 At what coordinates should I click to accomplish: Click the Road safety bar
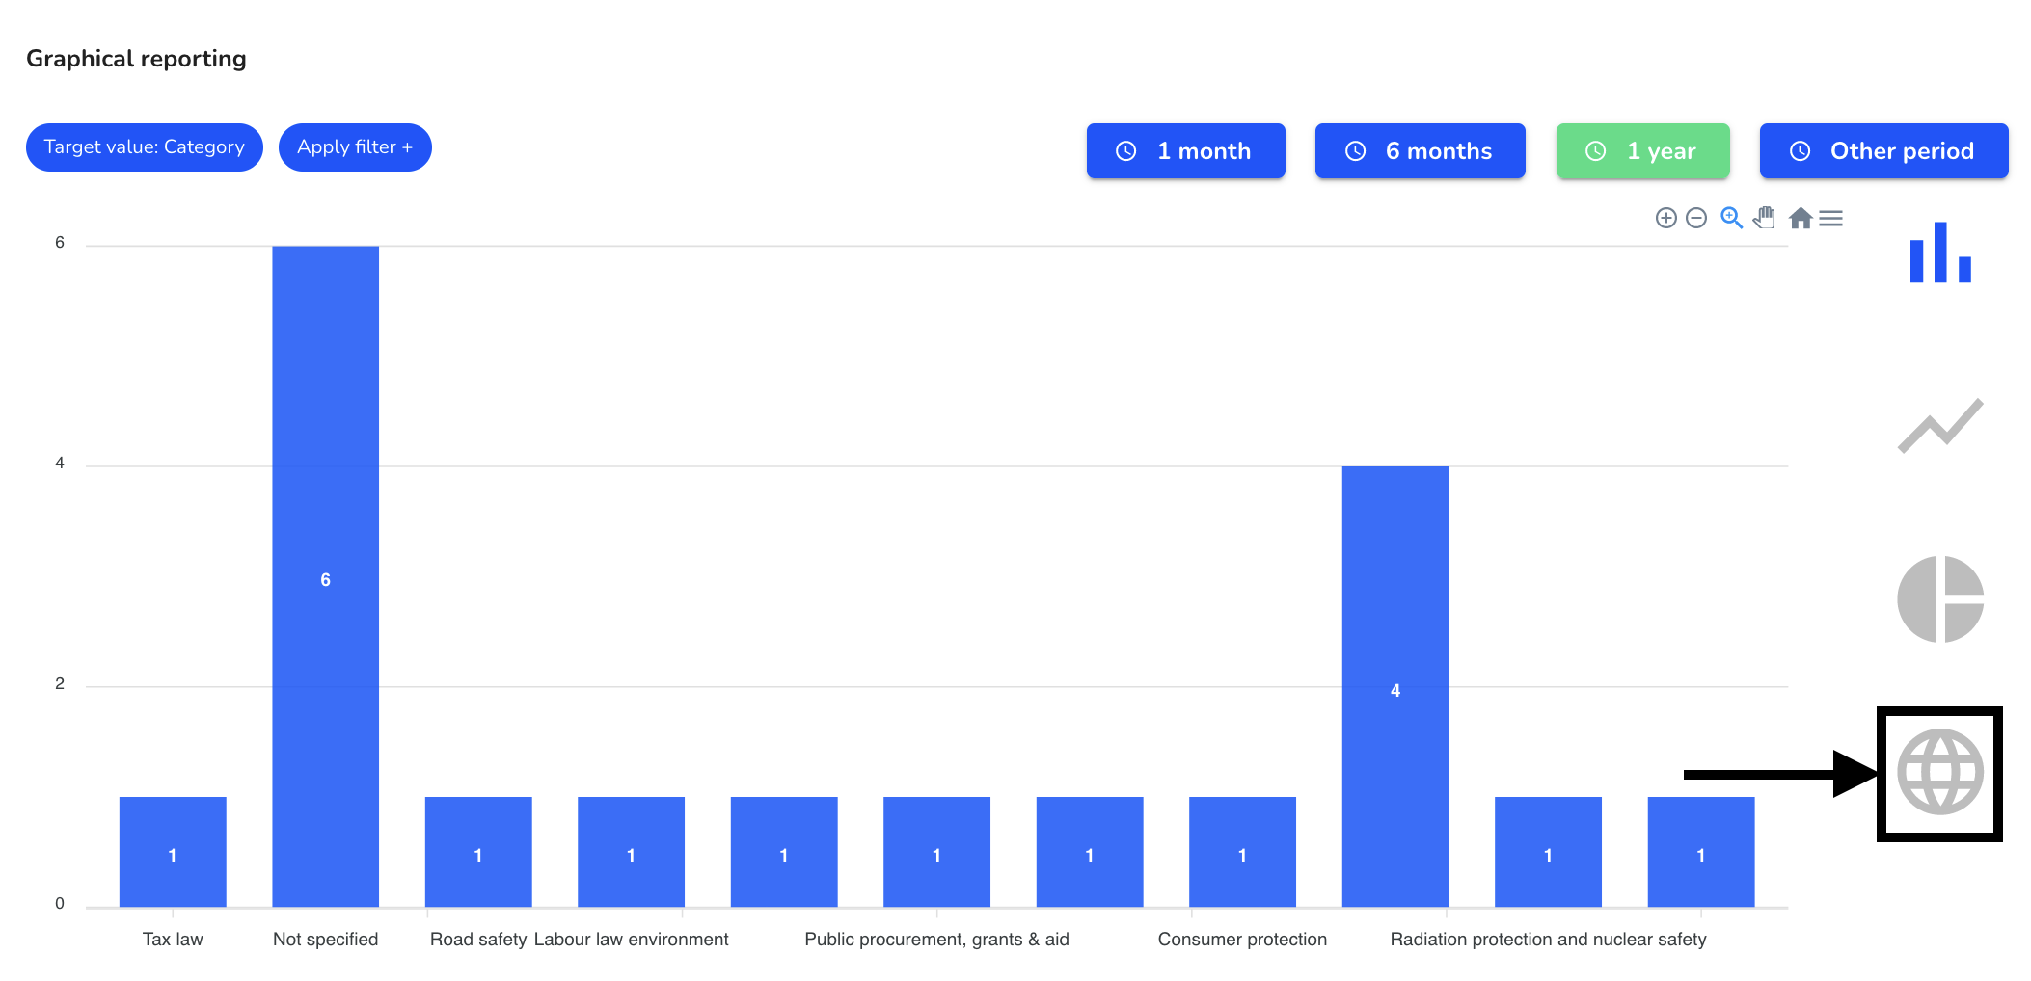(x=478, y=852)
